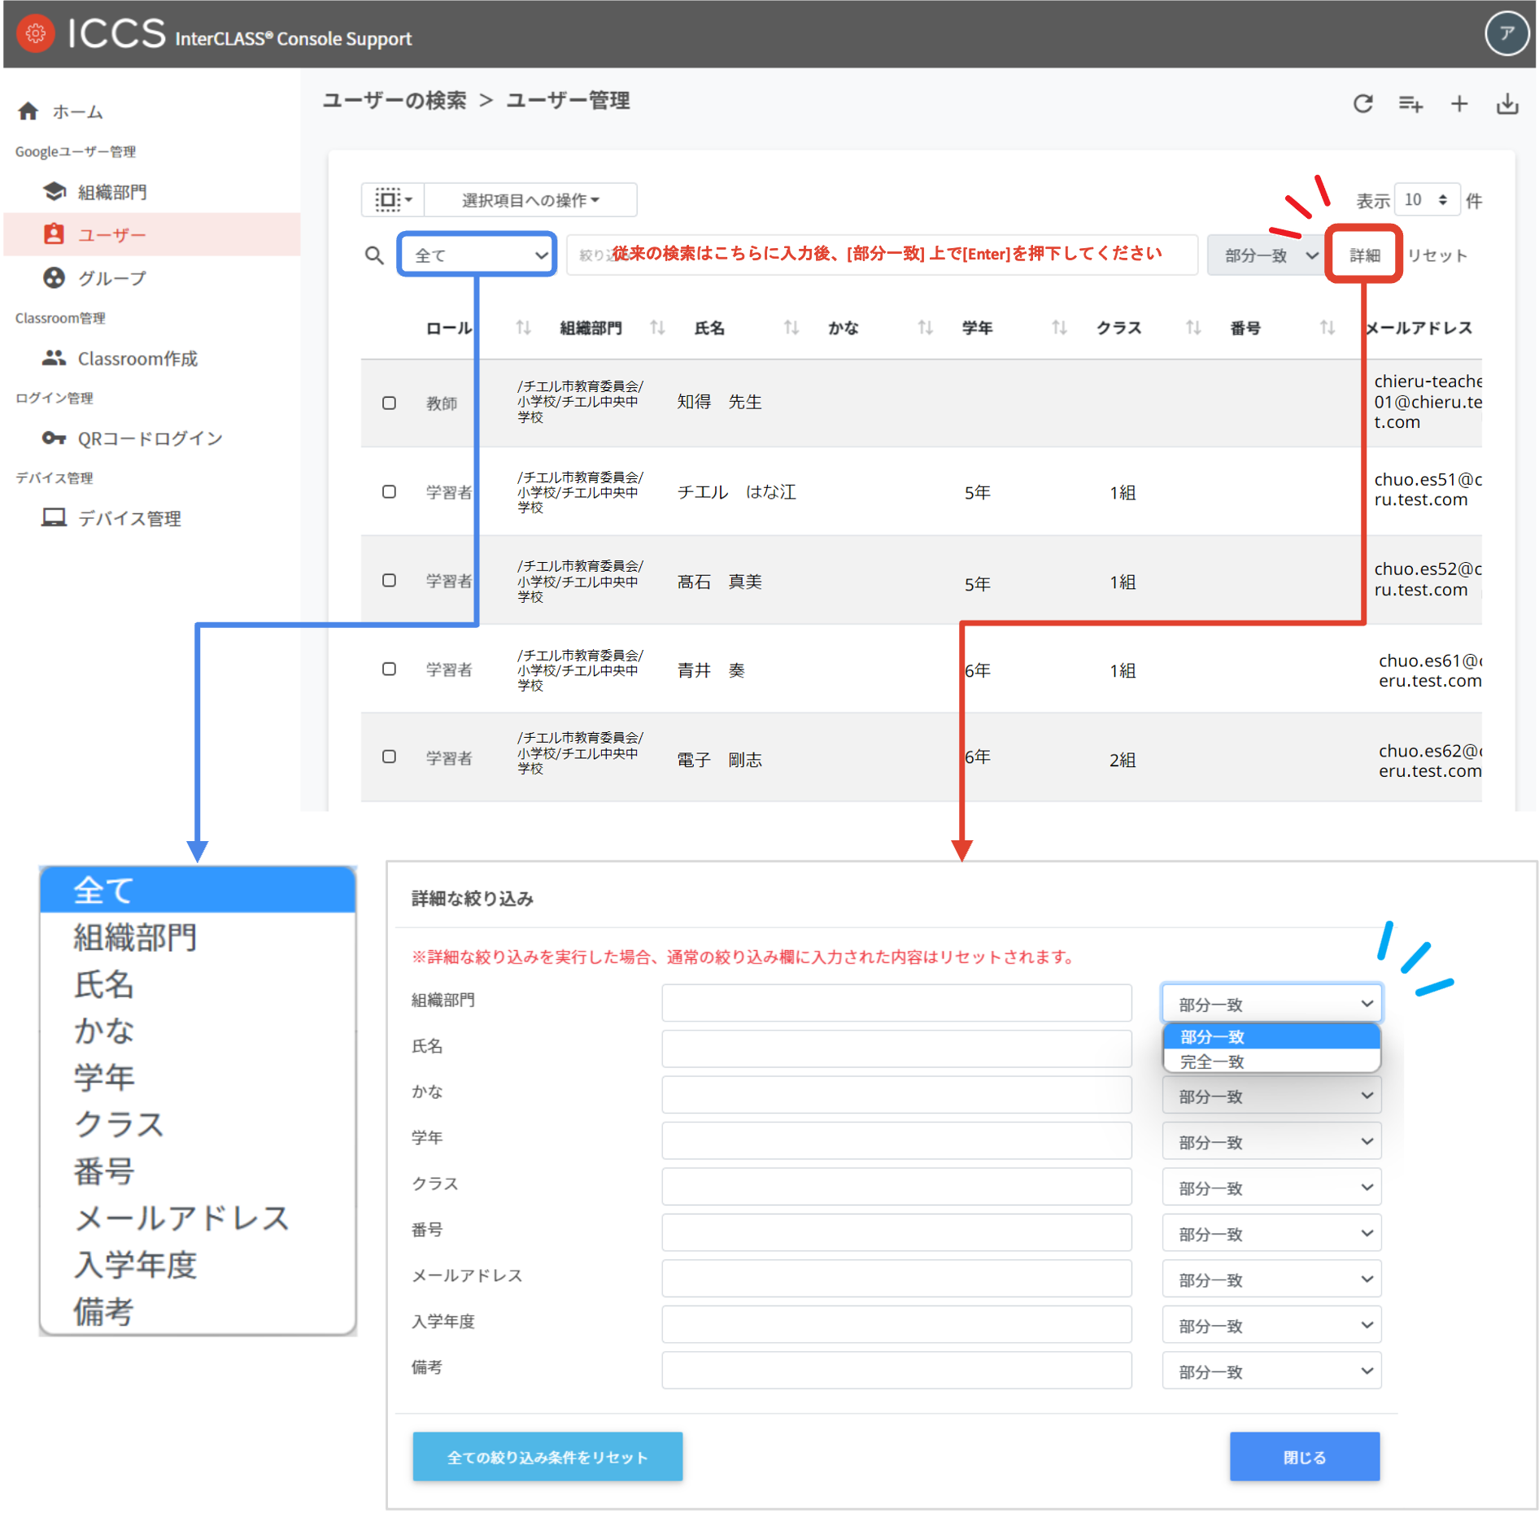This screenshot has height=1513, width=1539.
Task: Open the 表示 10 件 count selector
Action: point(1426,200)
